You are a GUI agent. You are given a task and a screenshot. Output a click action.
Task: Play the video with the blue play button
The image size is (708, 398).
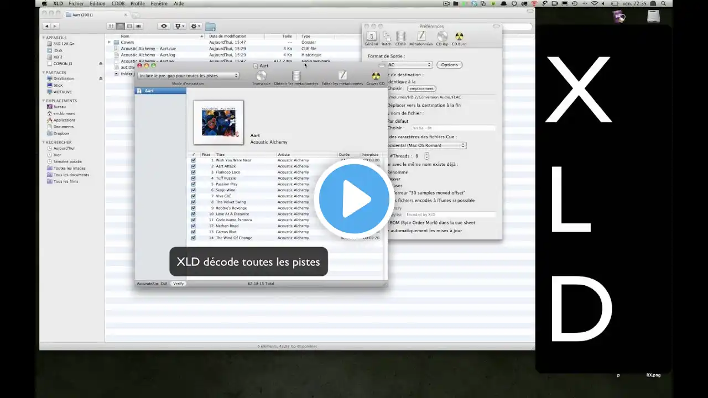353,198
